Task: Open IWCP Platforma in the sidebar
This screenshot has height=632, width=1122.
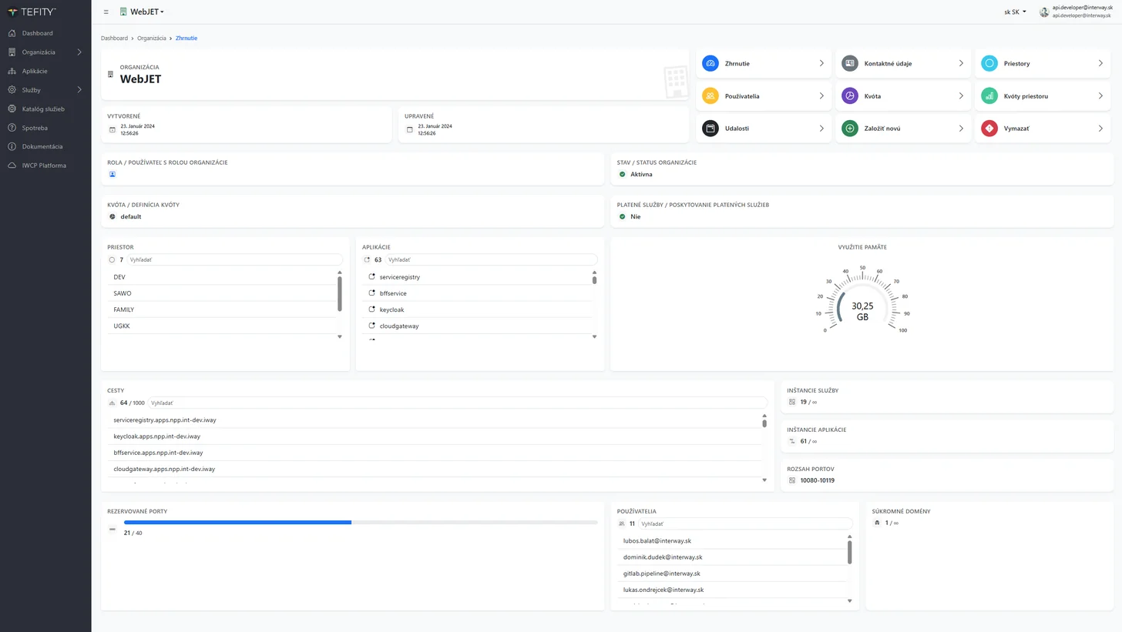Action: point(45,166)
